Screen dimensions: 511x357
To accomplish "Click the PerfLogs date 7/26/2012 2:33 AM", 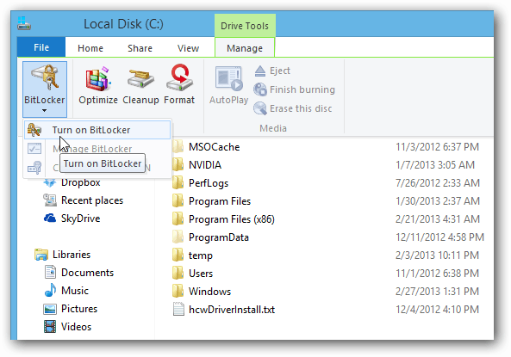I will pyautogui.click(x=438, y=183).
